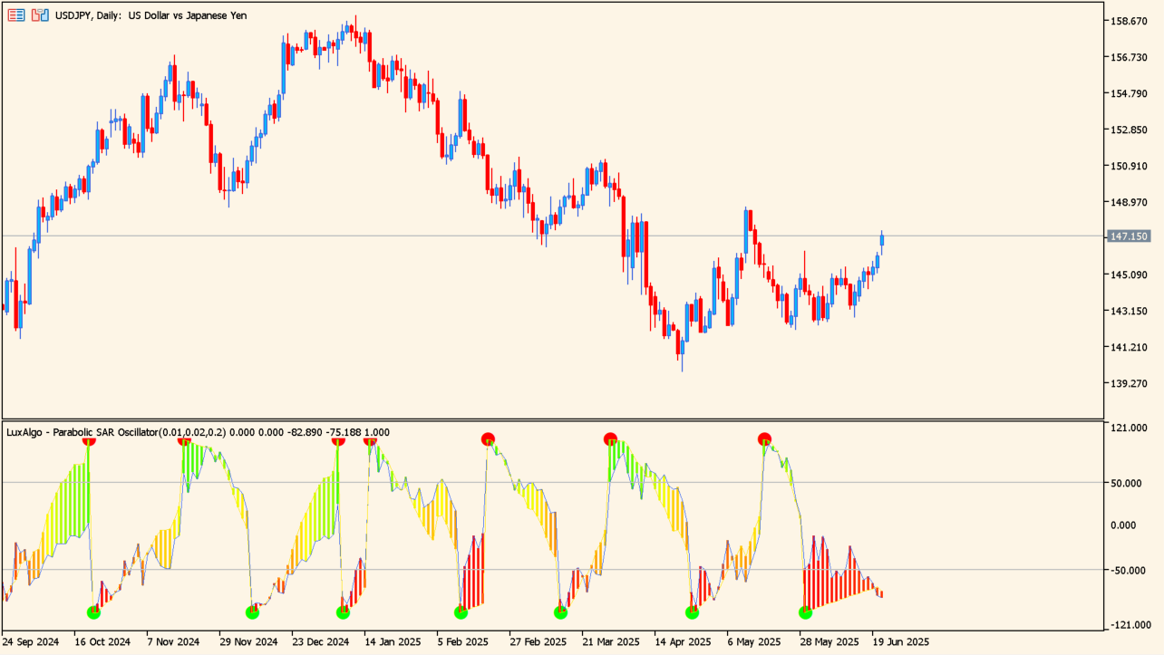Viewport: 1164px width, 655px height.
Task: Click the 28 May 2025 date label
Action: (x=828, y=641)
